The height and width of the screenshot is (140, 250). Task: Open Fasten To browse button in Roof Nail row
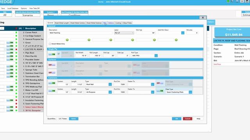pos(153,84)
